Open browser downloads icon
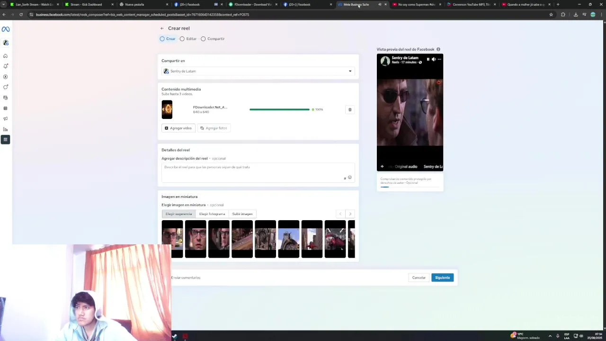The width and height of the screenshot is (606, 341). pyautogui.click(x=576, y=14)
